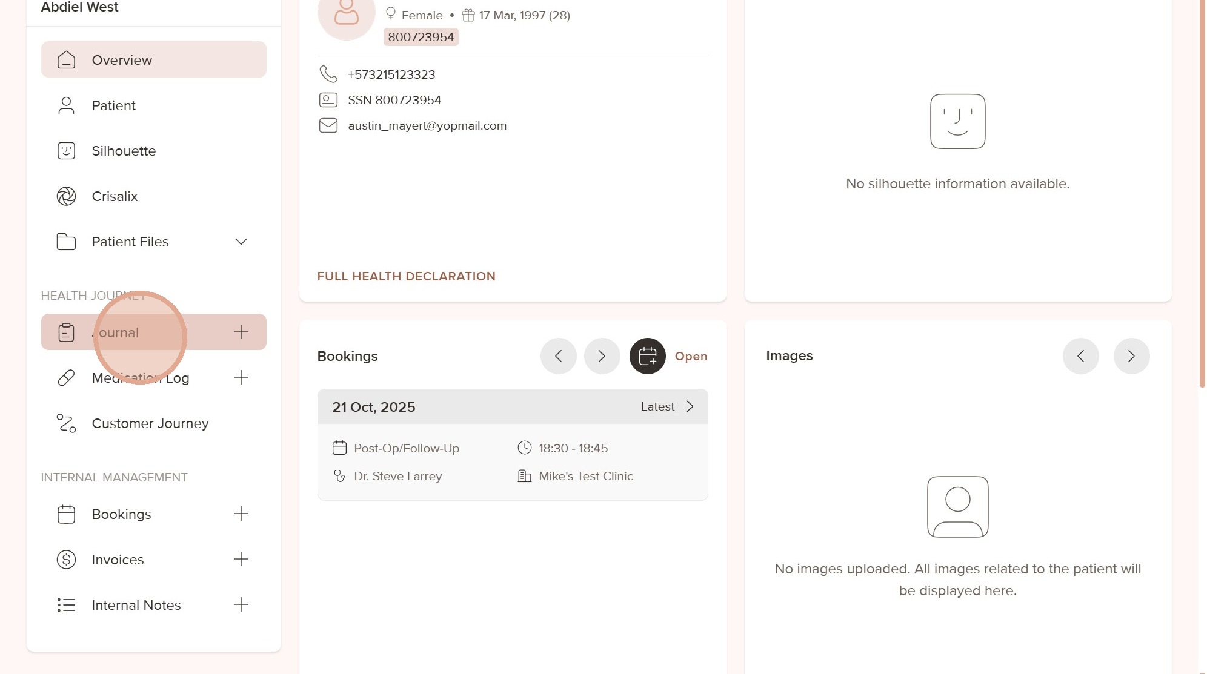This screenshot has height=674, width=1207.
Task: Show previous booking with left arrow
Action: (558, 356)
